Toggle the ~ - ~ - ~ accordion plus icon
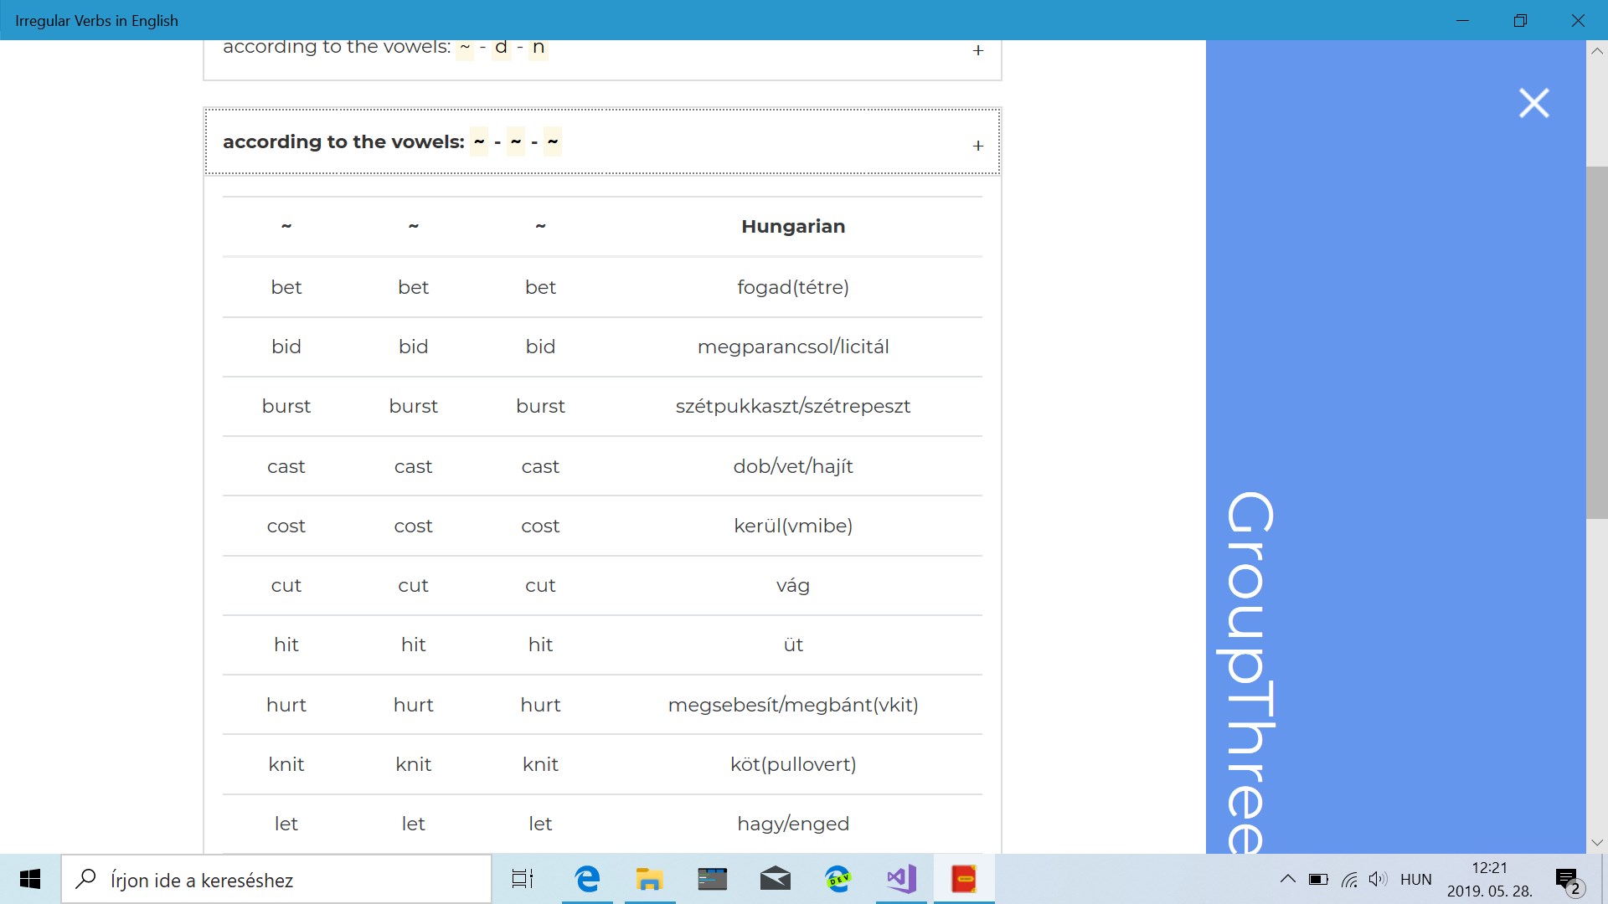Viewport: 1608px width, 904px height. pyautogui.click(x=977, y=146)
